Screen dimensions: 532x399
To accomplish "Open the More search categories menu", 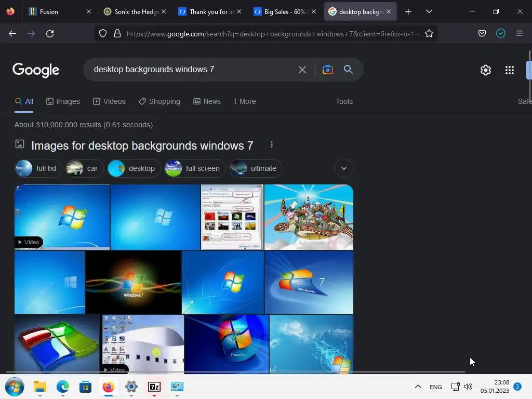I will click(x=245, y=101).
